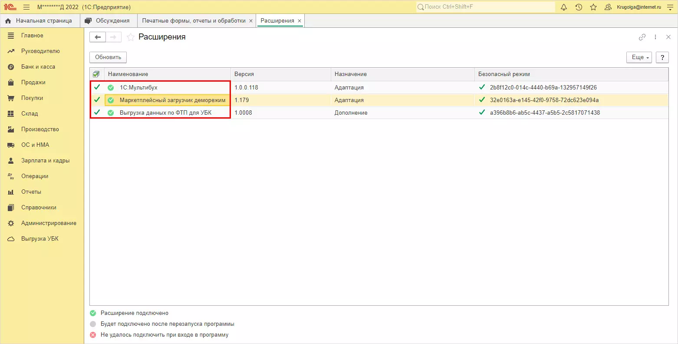Sort by Безопасный режим column header
Viewport: 678px width, 344px height.
click(x=572, y=74)
